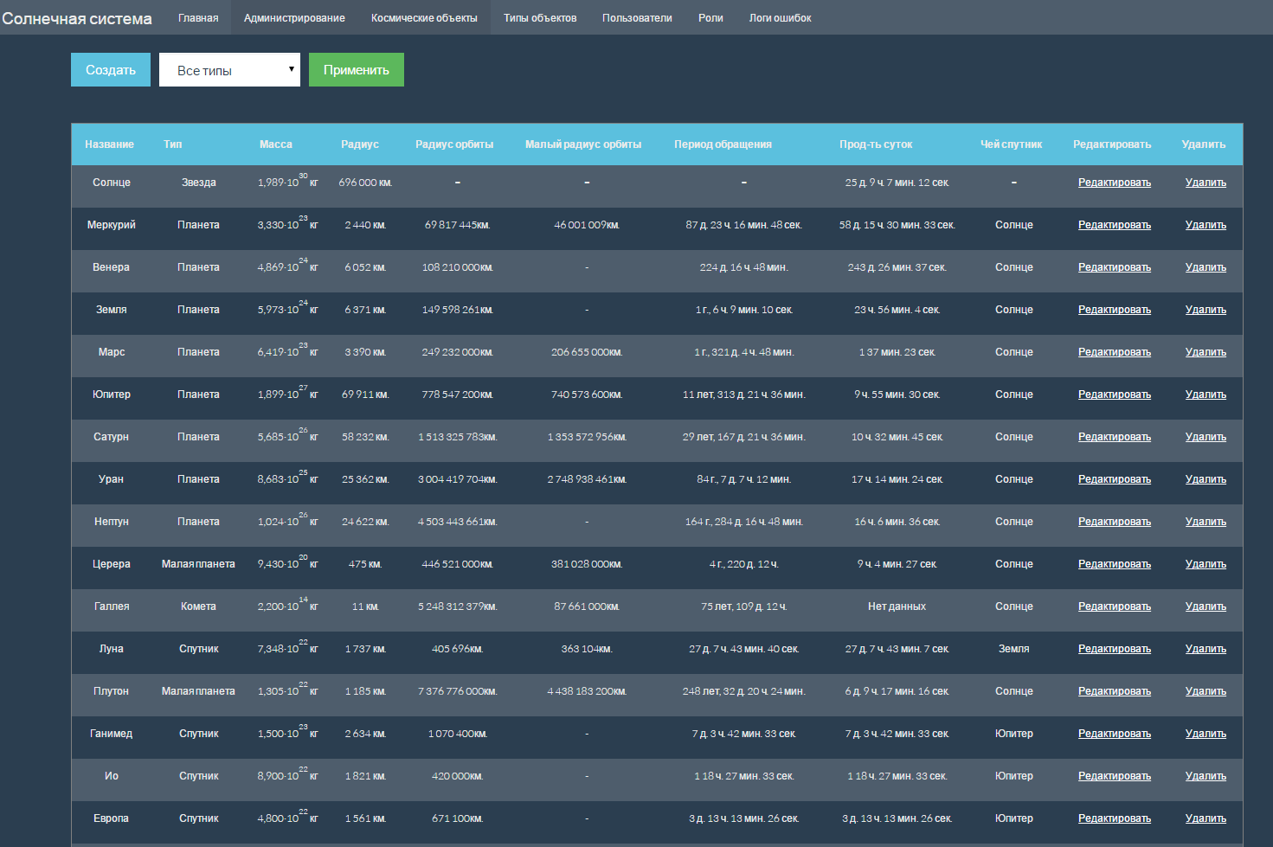Go to the Космические объекты tab
The width and height of the screenshot is (1273, 847).
(424, 17)
